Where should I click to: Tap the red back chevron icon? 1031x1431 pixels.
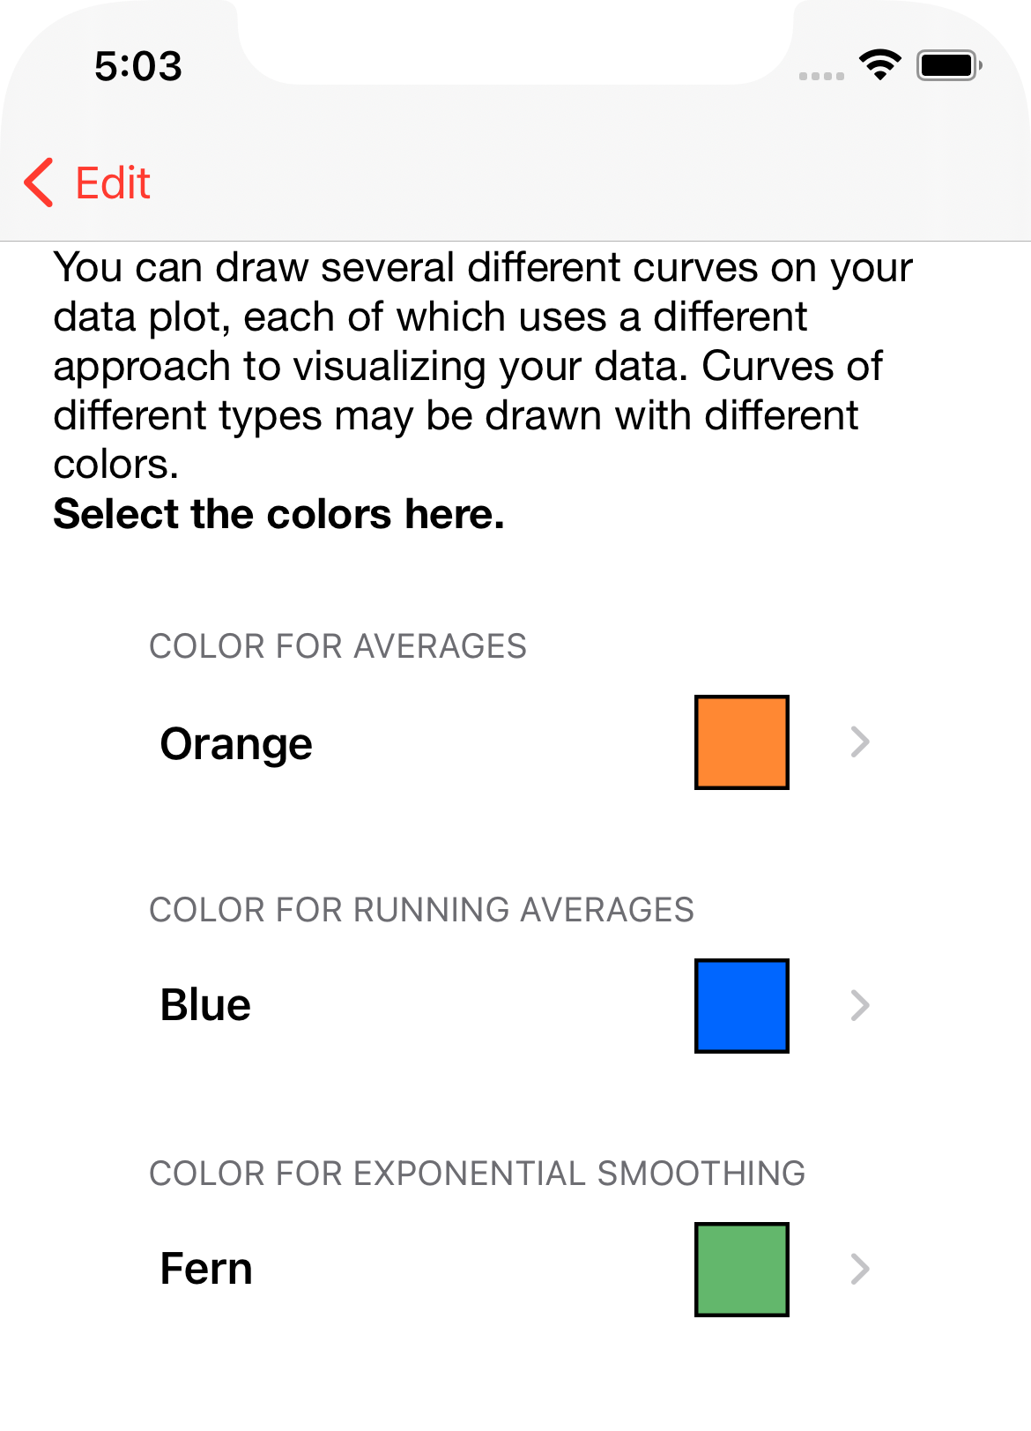[x=40, y=183]
